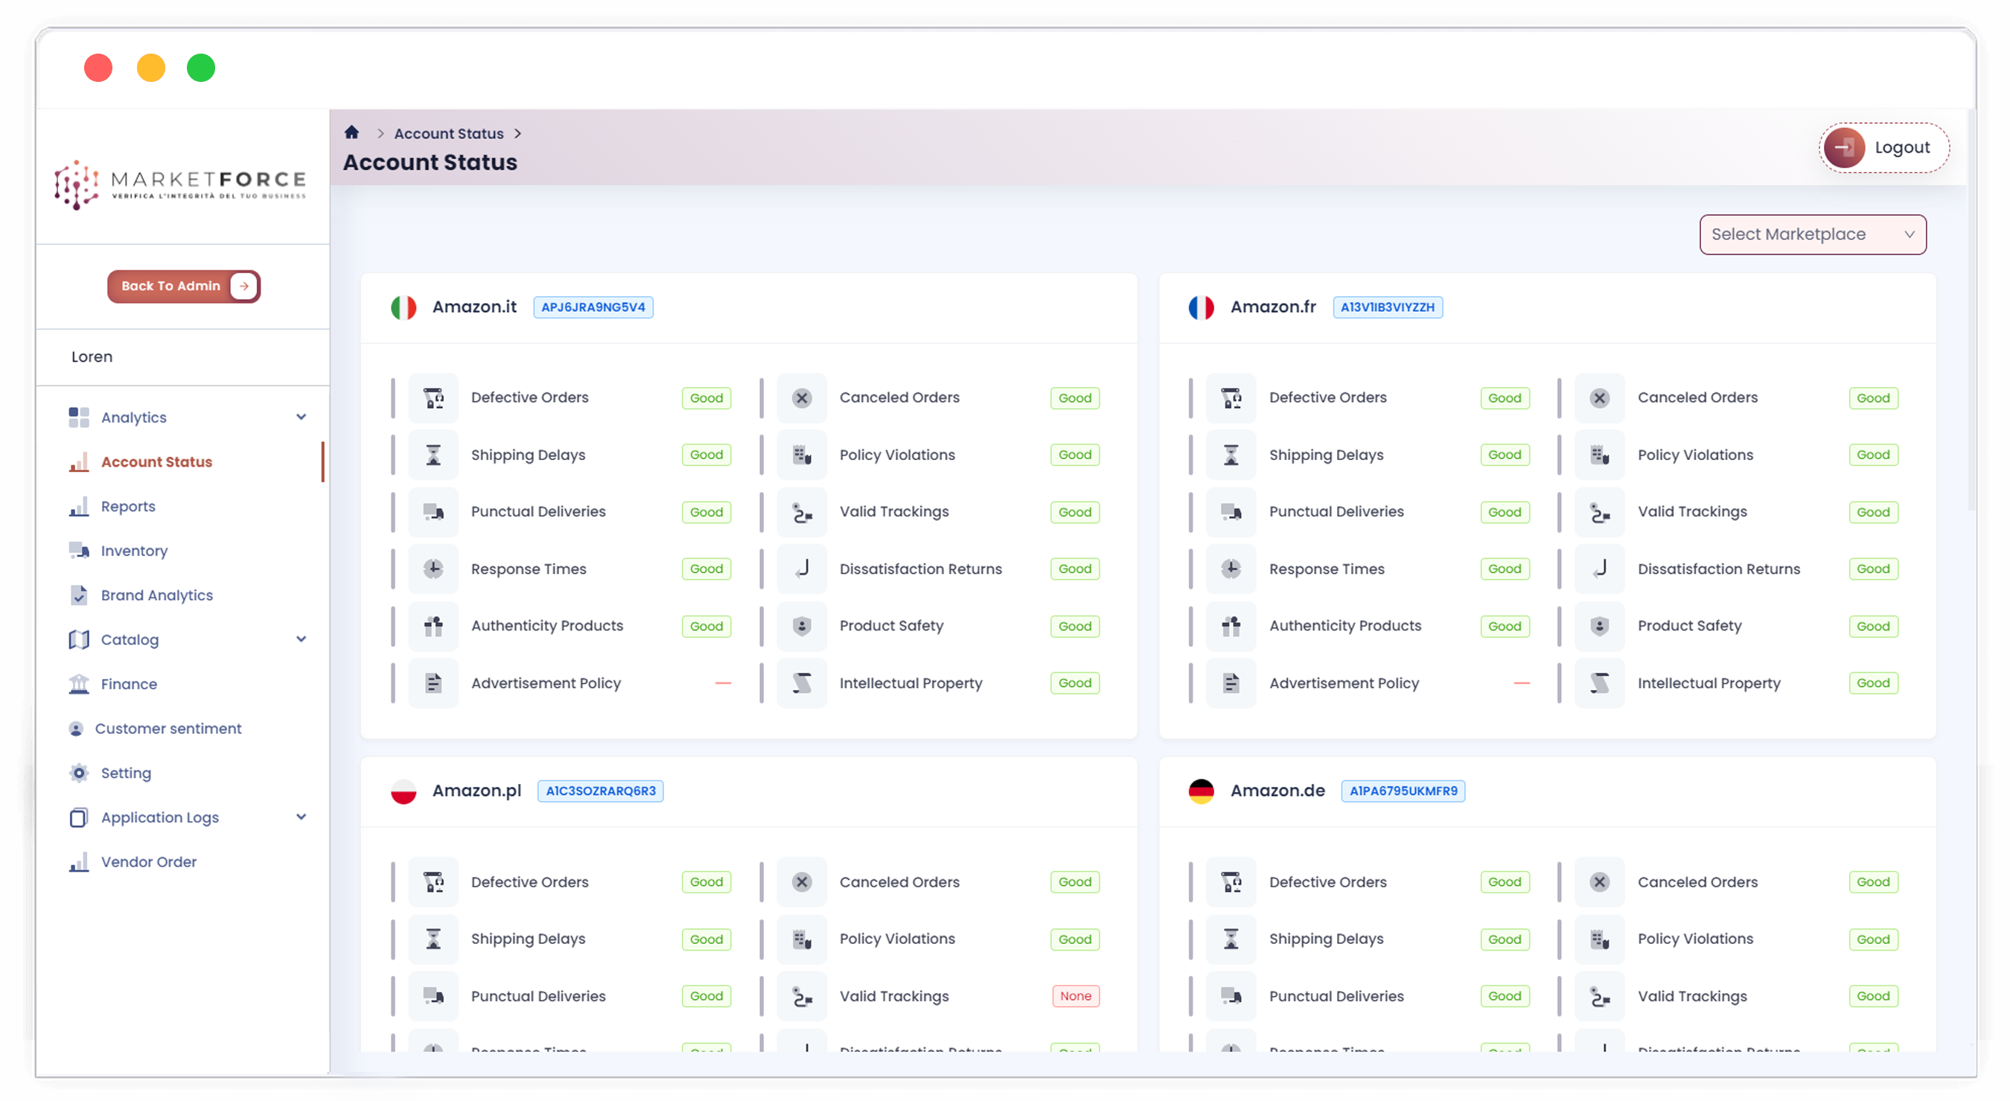The image size is (2010, 1101).
Task: Click the Application Logs sidebar icon
Action: coord(79,818)
